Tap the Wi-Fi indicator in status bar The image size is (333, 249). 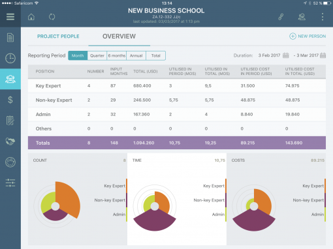[37, 3]
